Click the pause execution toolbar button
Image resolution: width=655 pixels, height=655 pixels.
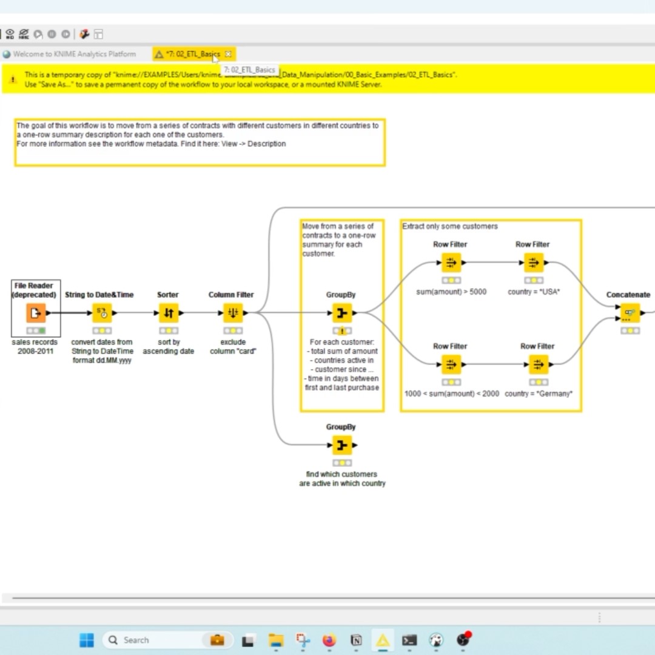[x=52, y=34]
